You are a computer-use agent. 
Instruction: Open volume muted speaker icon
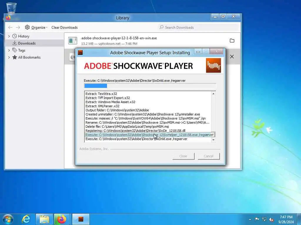pyautogui.click(x=272, y=219)
